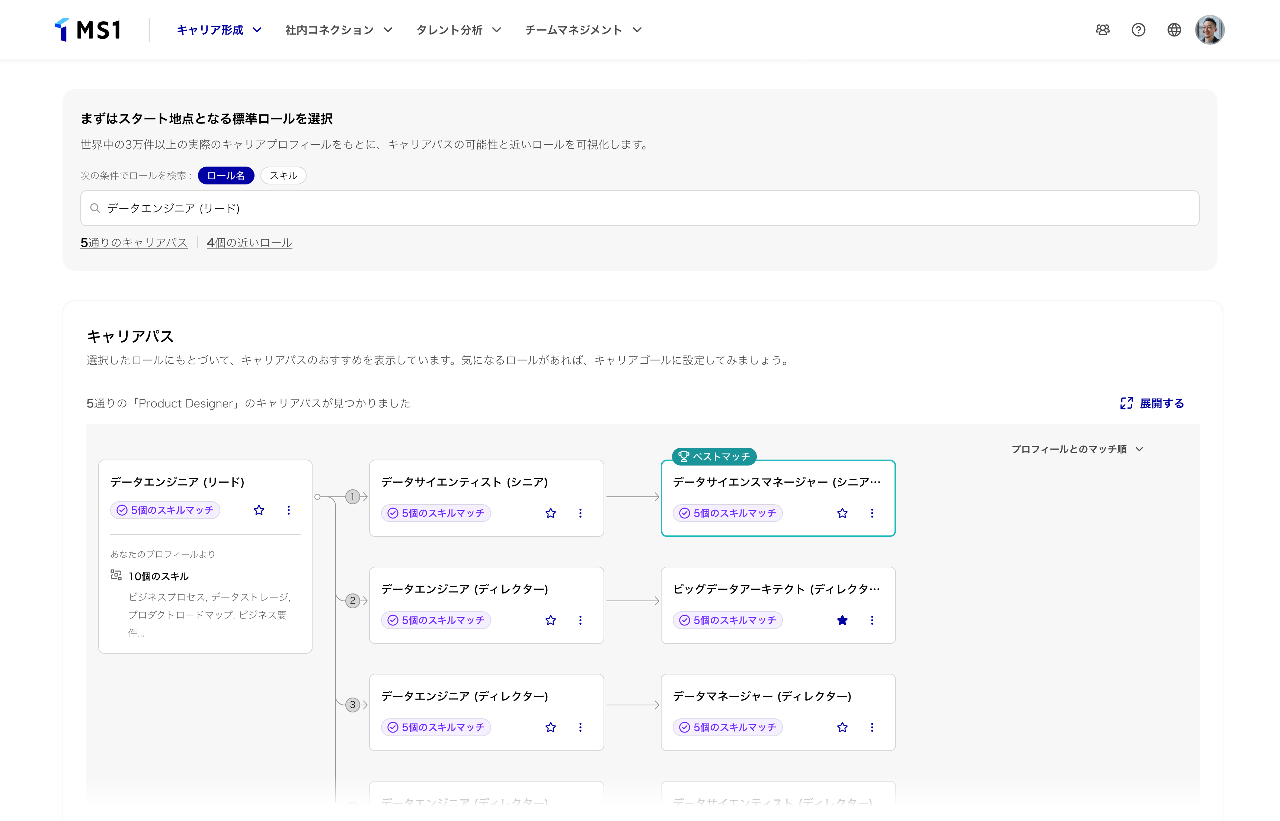Star path 3 データエンジニア (ディレクター)

pyautogui.click(x=550, y=727)
